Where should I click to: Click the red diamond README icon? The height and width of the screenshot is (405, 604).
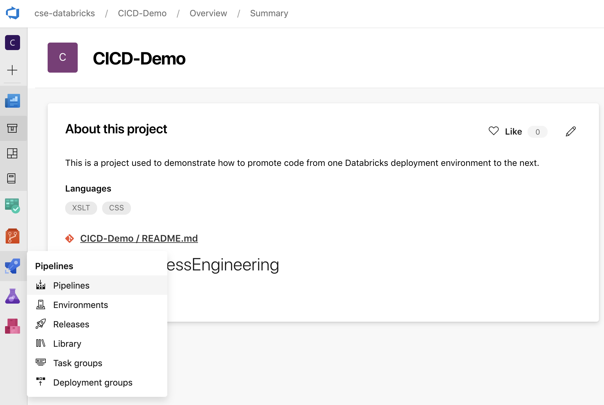tap(70, 238)
